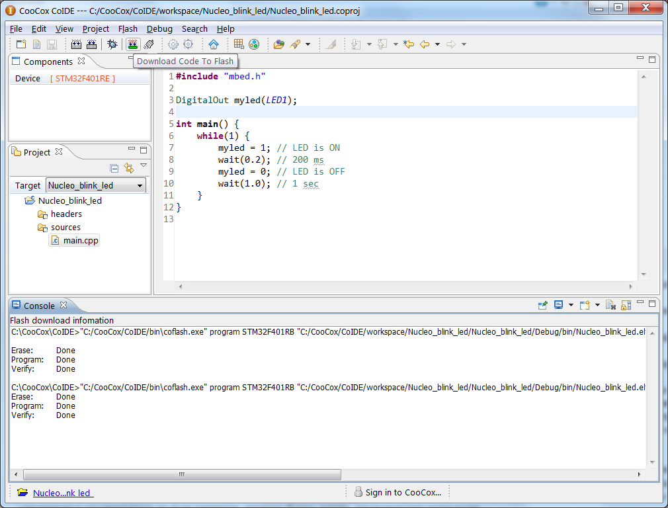Select main.cpp in the project tree
668x508 pixels.
(79, 240)
